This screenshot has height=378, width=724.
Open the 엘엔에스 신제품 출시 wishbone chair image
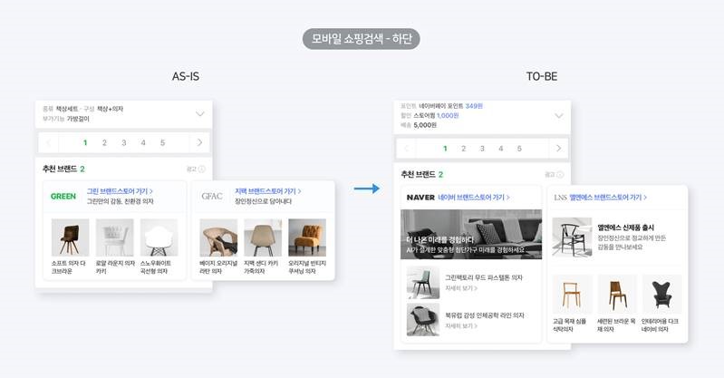[572, 237]
